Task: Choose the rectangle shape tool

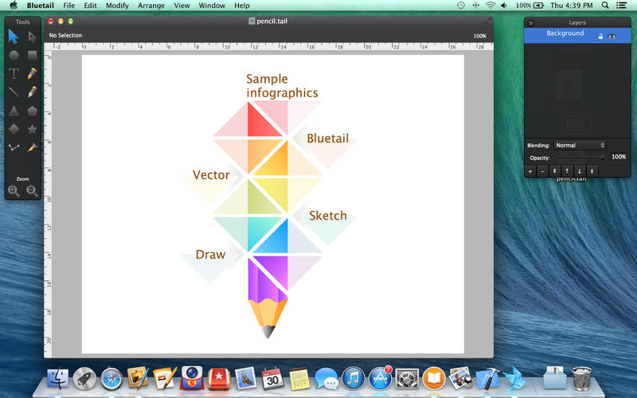Action: (x=32, y=55)
